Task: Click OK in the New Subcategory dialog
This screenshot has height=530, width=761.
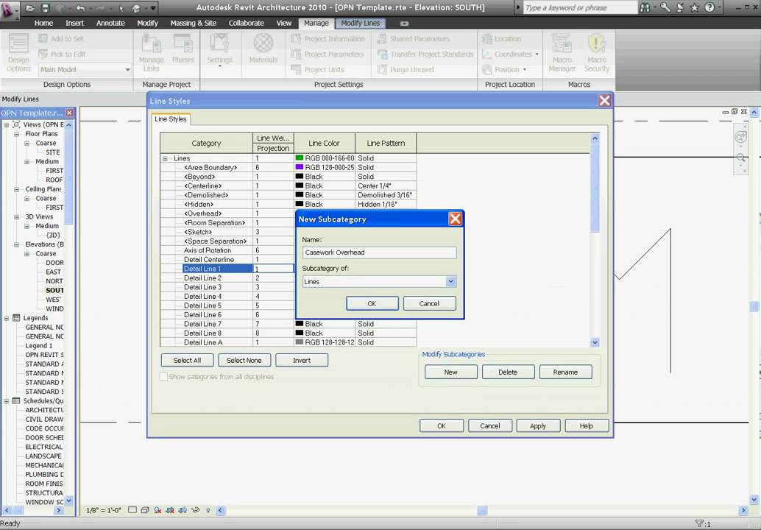Action: [x=372, y=303]
